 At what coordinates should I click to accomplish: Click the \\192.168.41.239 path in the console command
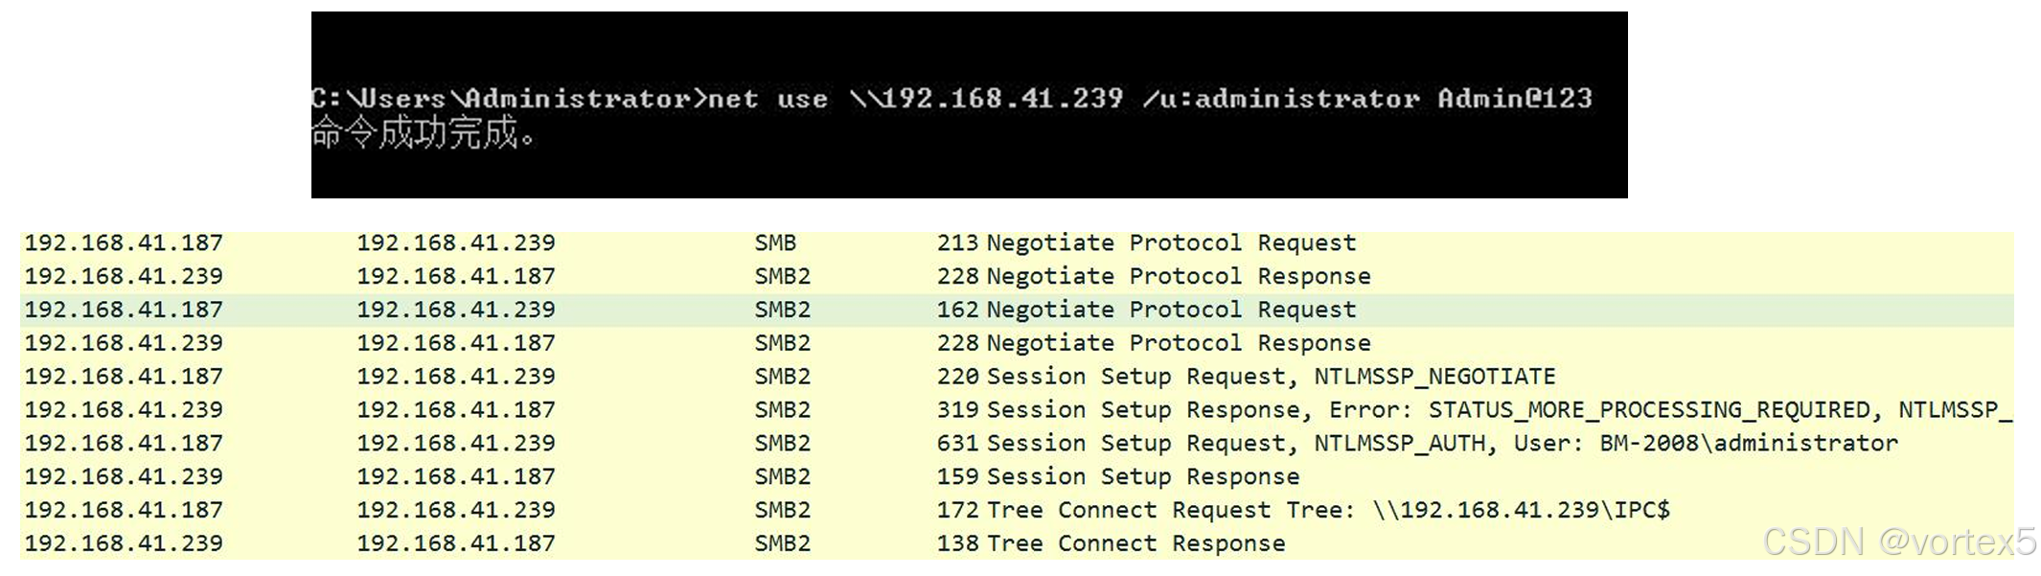pyautogui.click(x=986, y=98)
